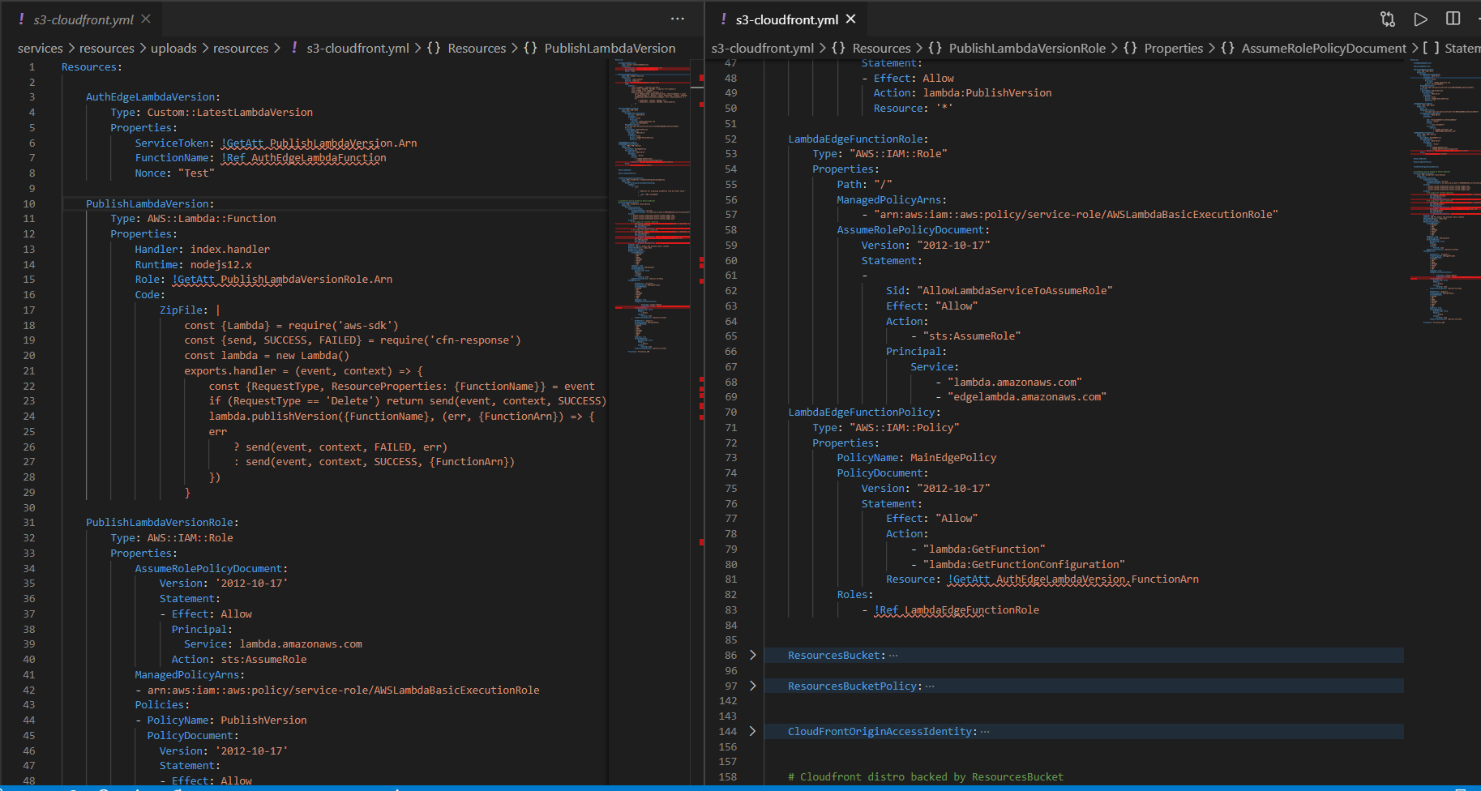Select the s3-cloudfront.yml tab in right pane

pyautogui.click(x=786, y=19)
